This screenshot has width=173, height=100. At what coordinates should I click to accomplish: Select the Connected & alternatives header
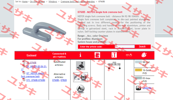pyautogui.click(x=59, y=55)
